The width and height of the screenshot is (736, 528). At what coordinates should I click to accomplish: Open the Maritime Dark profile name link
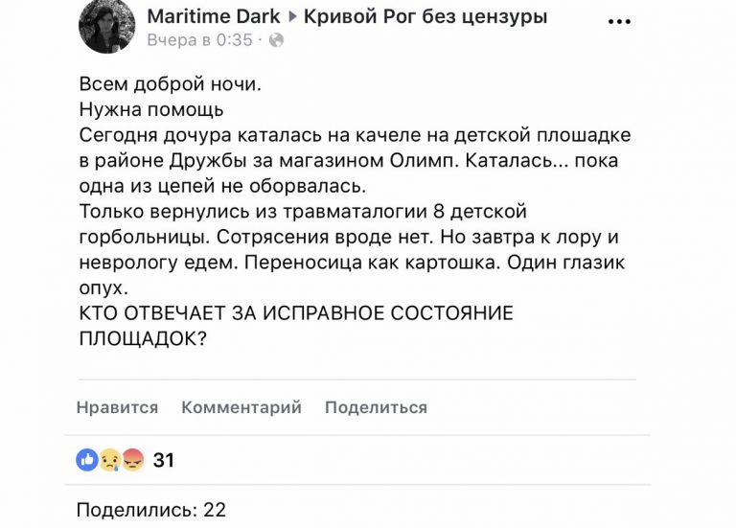pos(214,16)
